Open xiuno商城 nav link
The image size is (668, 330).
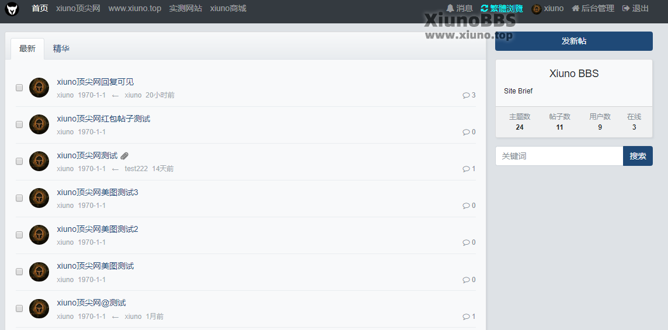click(228, 9)
